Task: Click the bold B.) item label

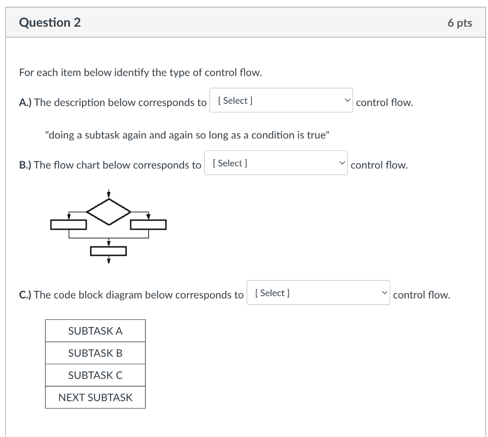Action: click(x=25, y=165)
